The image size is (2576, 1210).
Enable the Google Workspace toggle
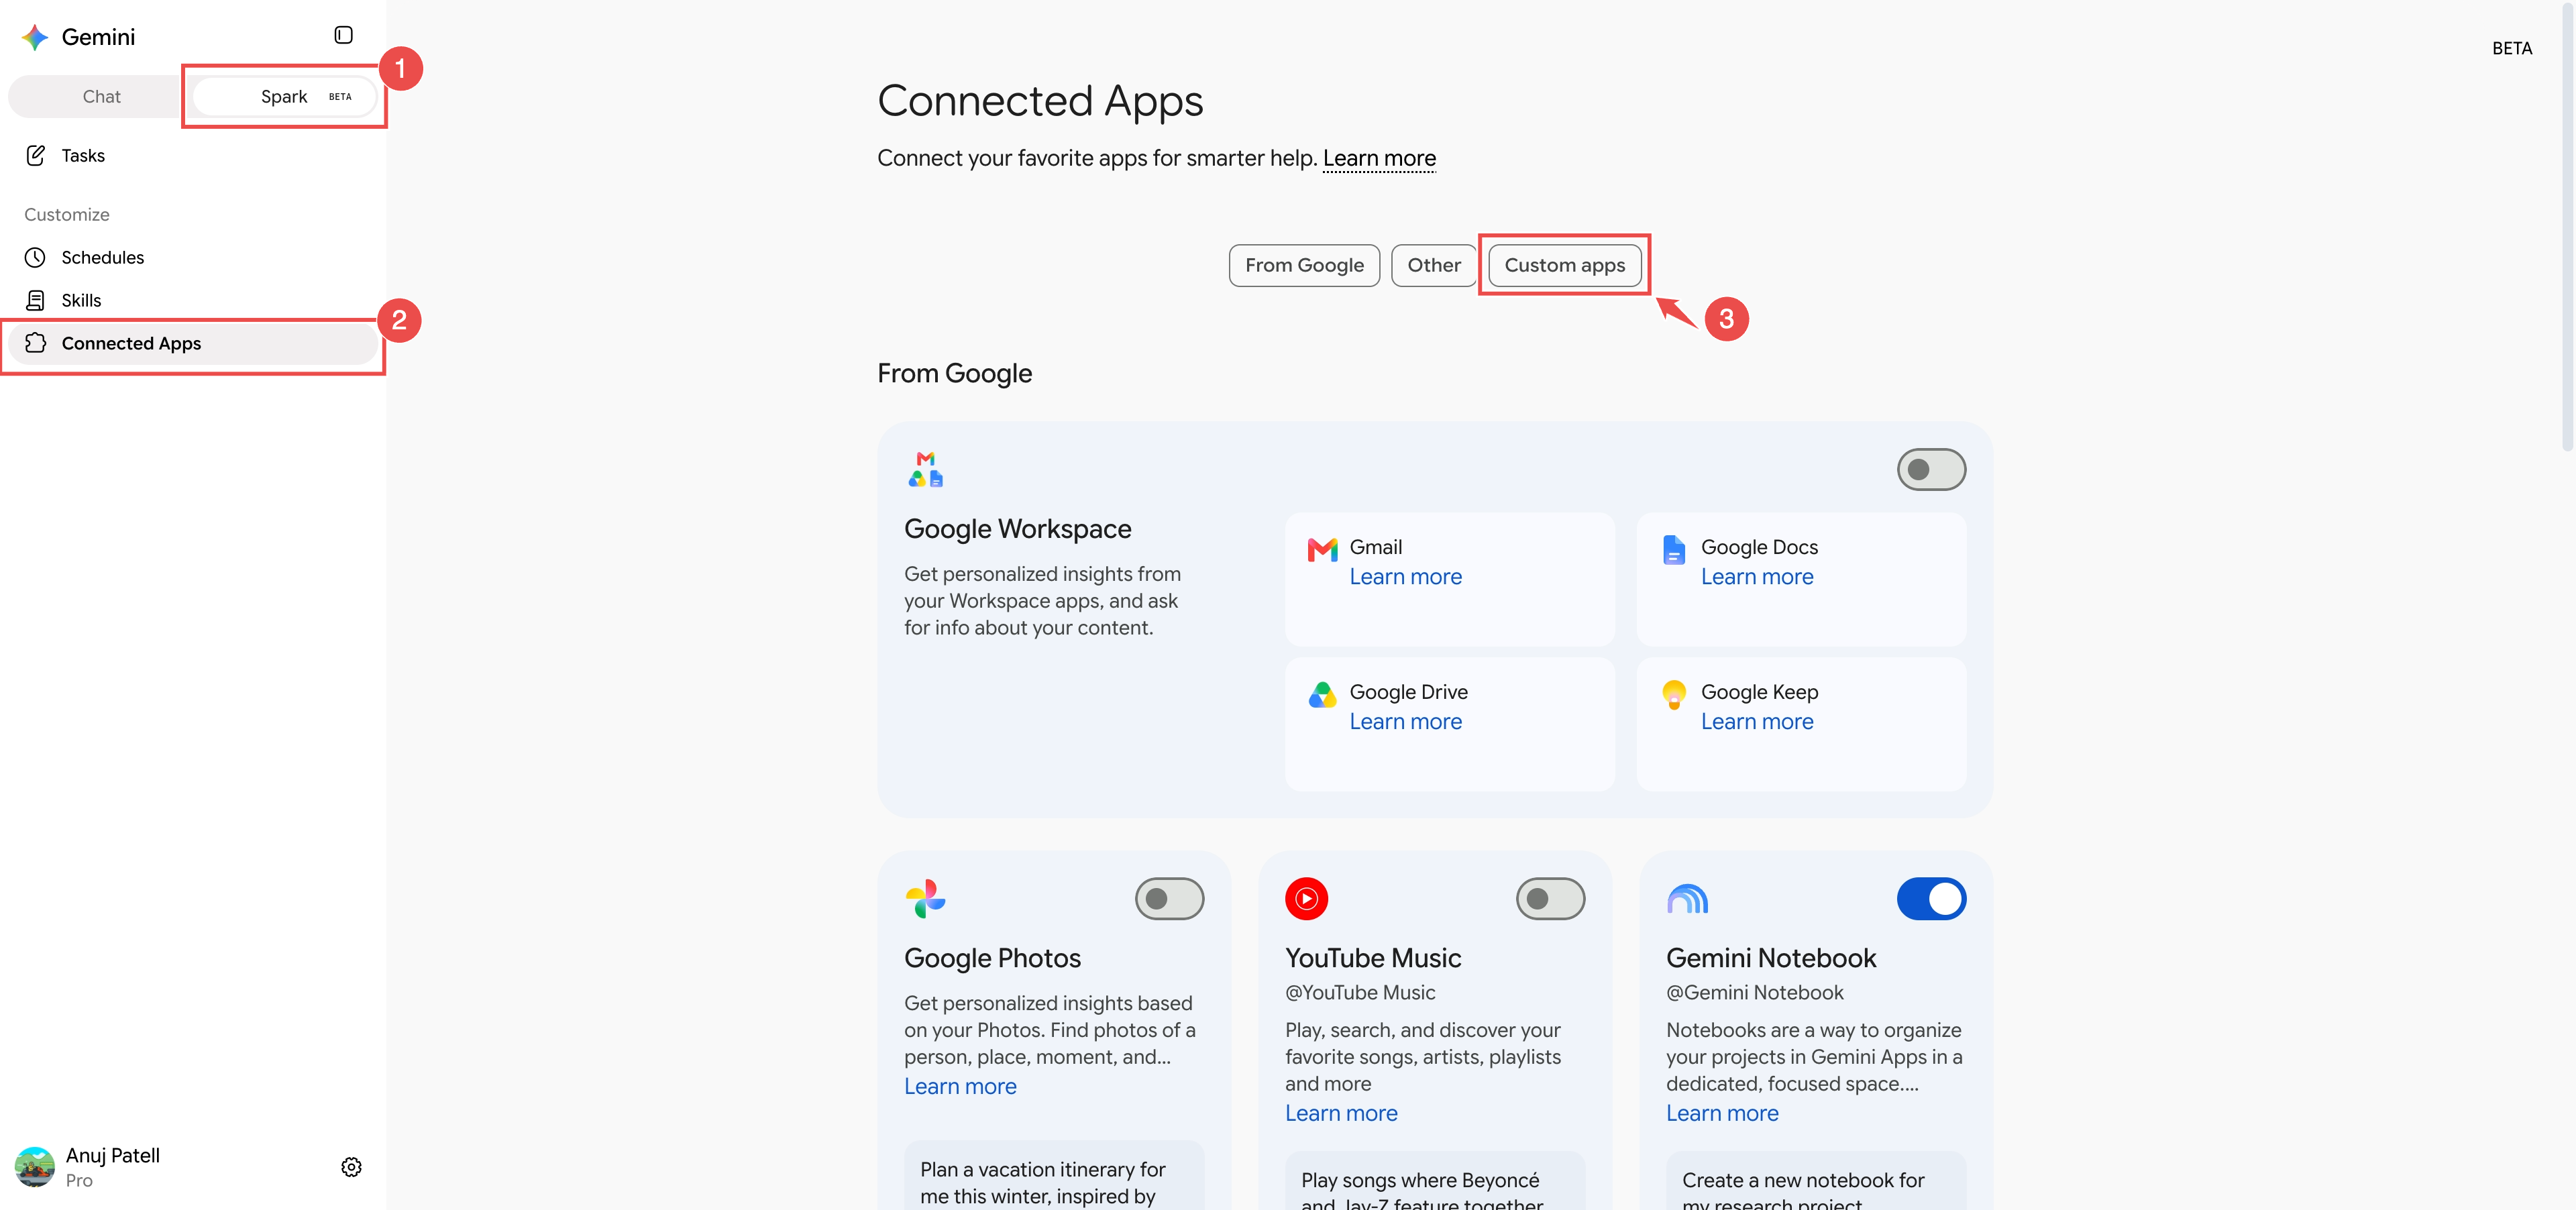click(1931, 469)
